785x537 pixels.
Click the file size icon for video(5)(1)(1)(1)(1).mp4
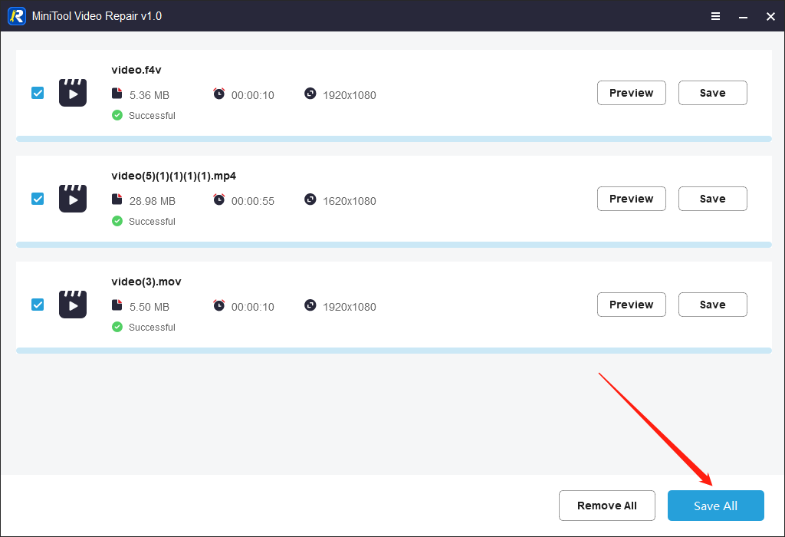tap(117, 199)
